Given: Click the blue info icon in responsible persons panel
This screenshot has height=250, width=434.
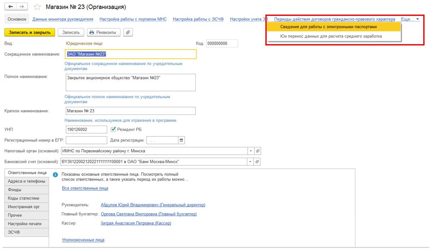Looking at the screenshot, I should click(x=55, y=175).
